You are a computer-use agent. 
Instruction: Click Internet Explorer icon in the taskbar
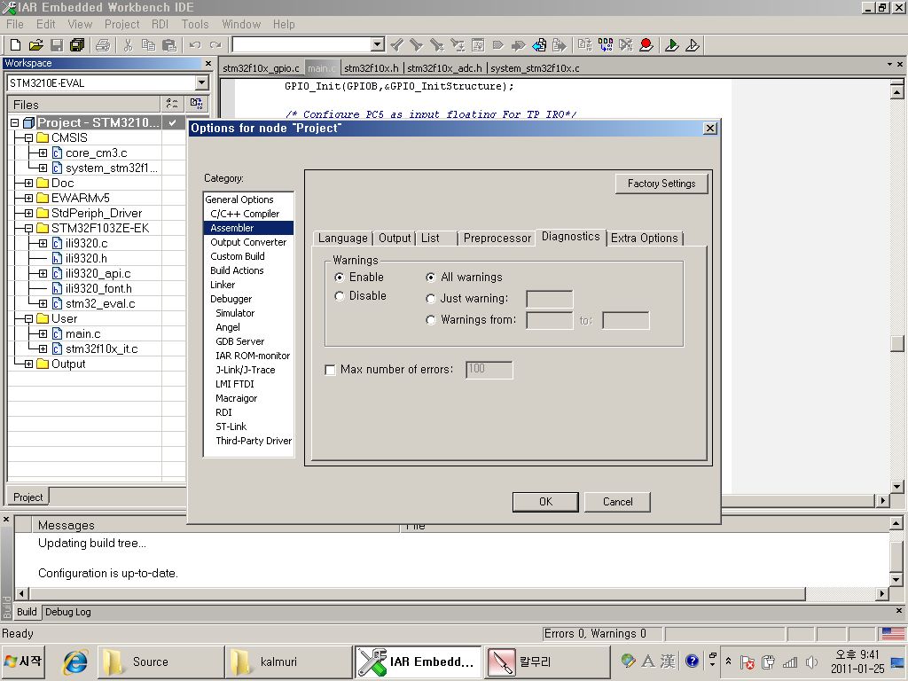click(75, 661)
